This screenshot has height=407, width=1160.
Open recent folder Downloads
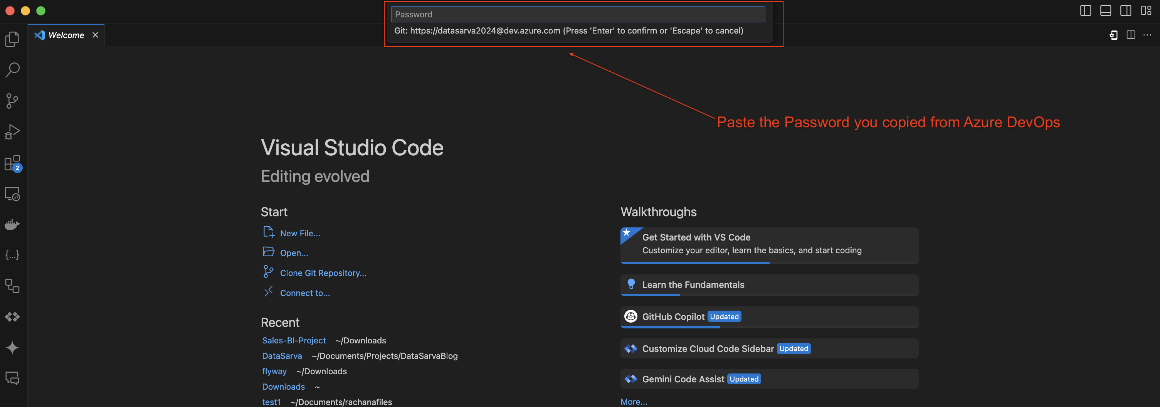point(283,387)
